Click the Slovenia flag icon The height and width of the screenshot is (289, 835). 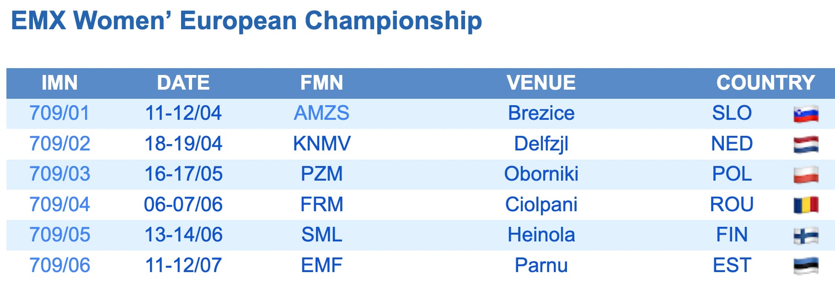coord(806,114)
